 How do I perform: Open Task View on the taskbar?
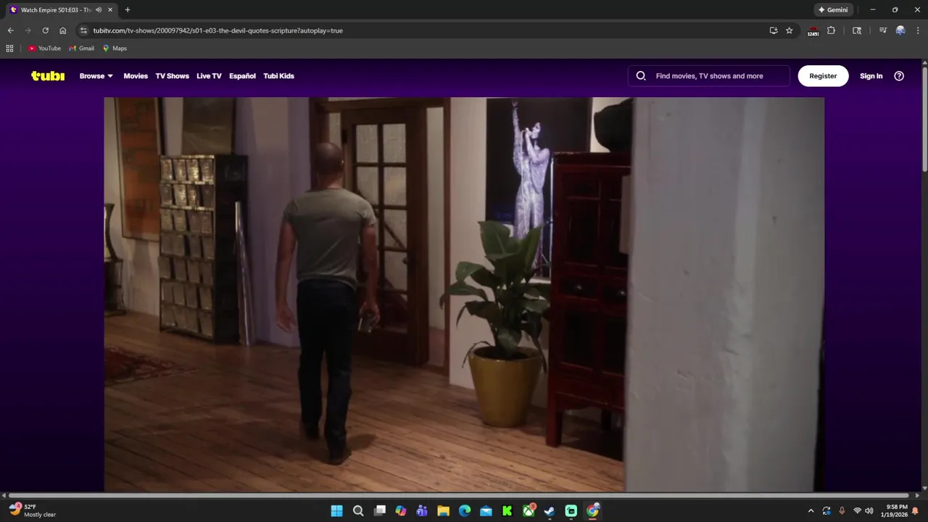tap(379, 511)
